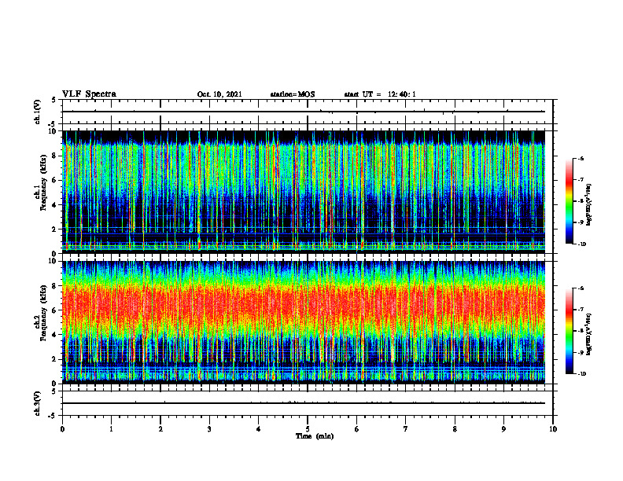Click the ch.1 spectrogram color bar
Screen dimensions: 623x481
569,201
